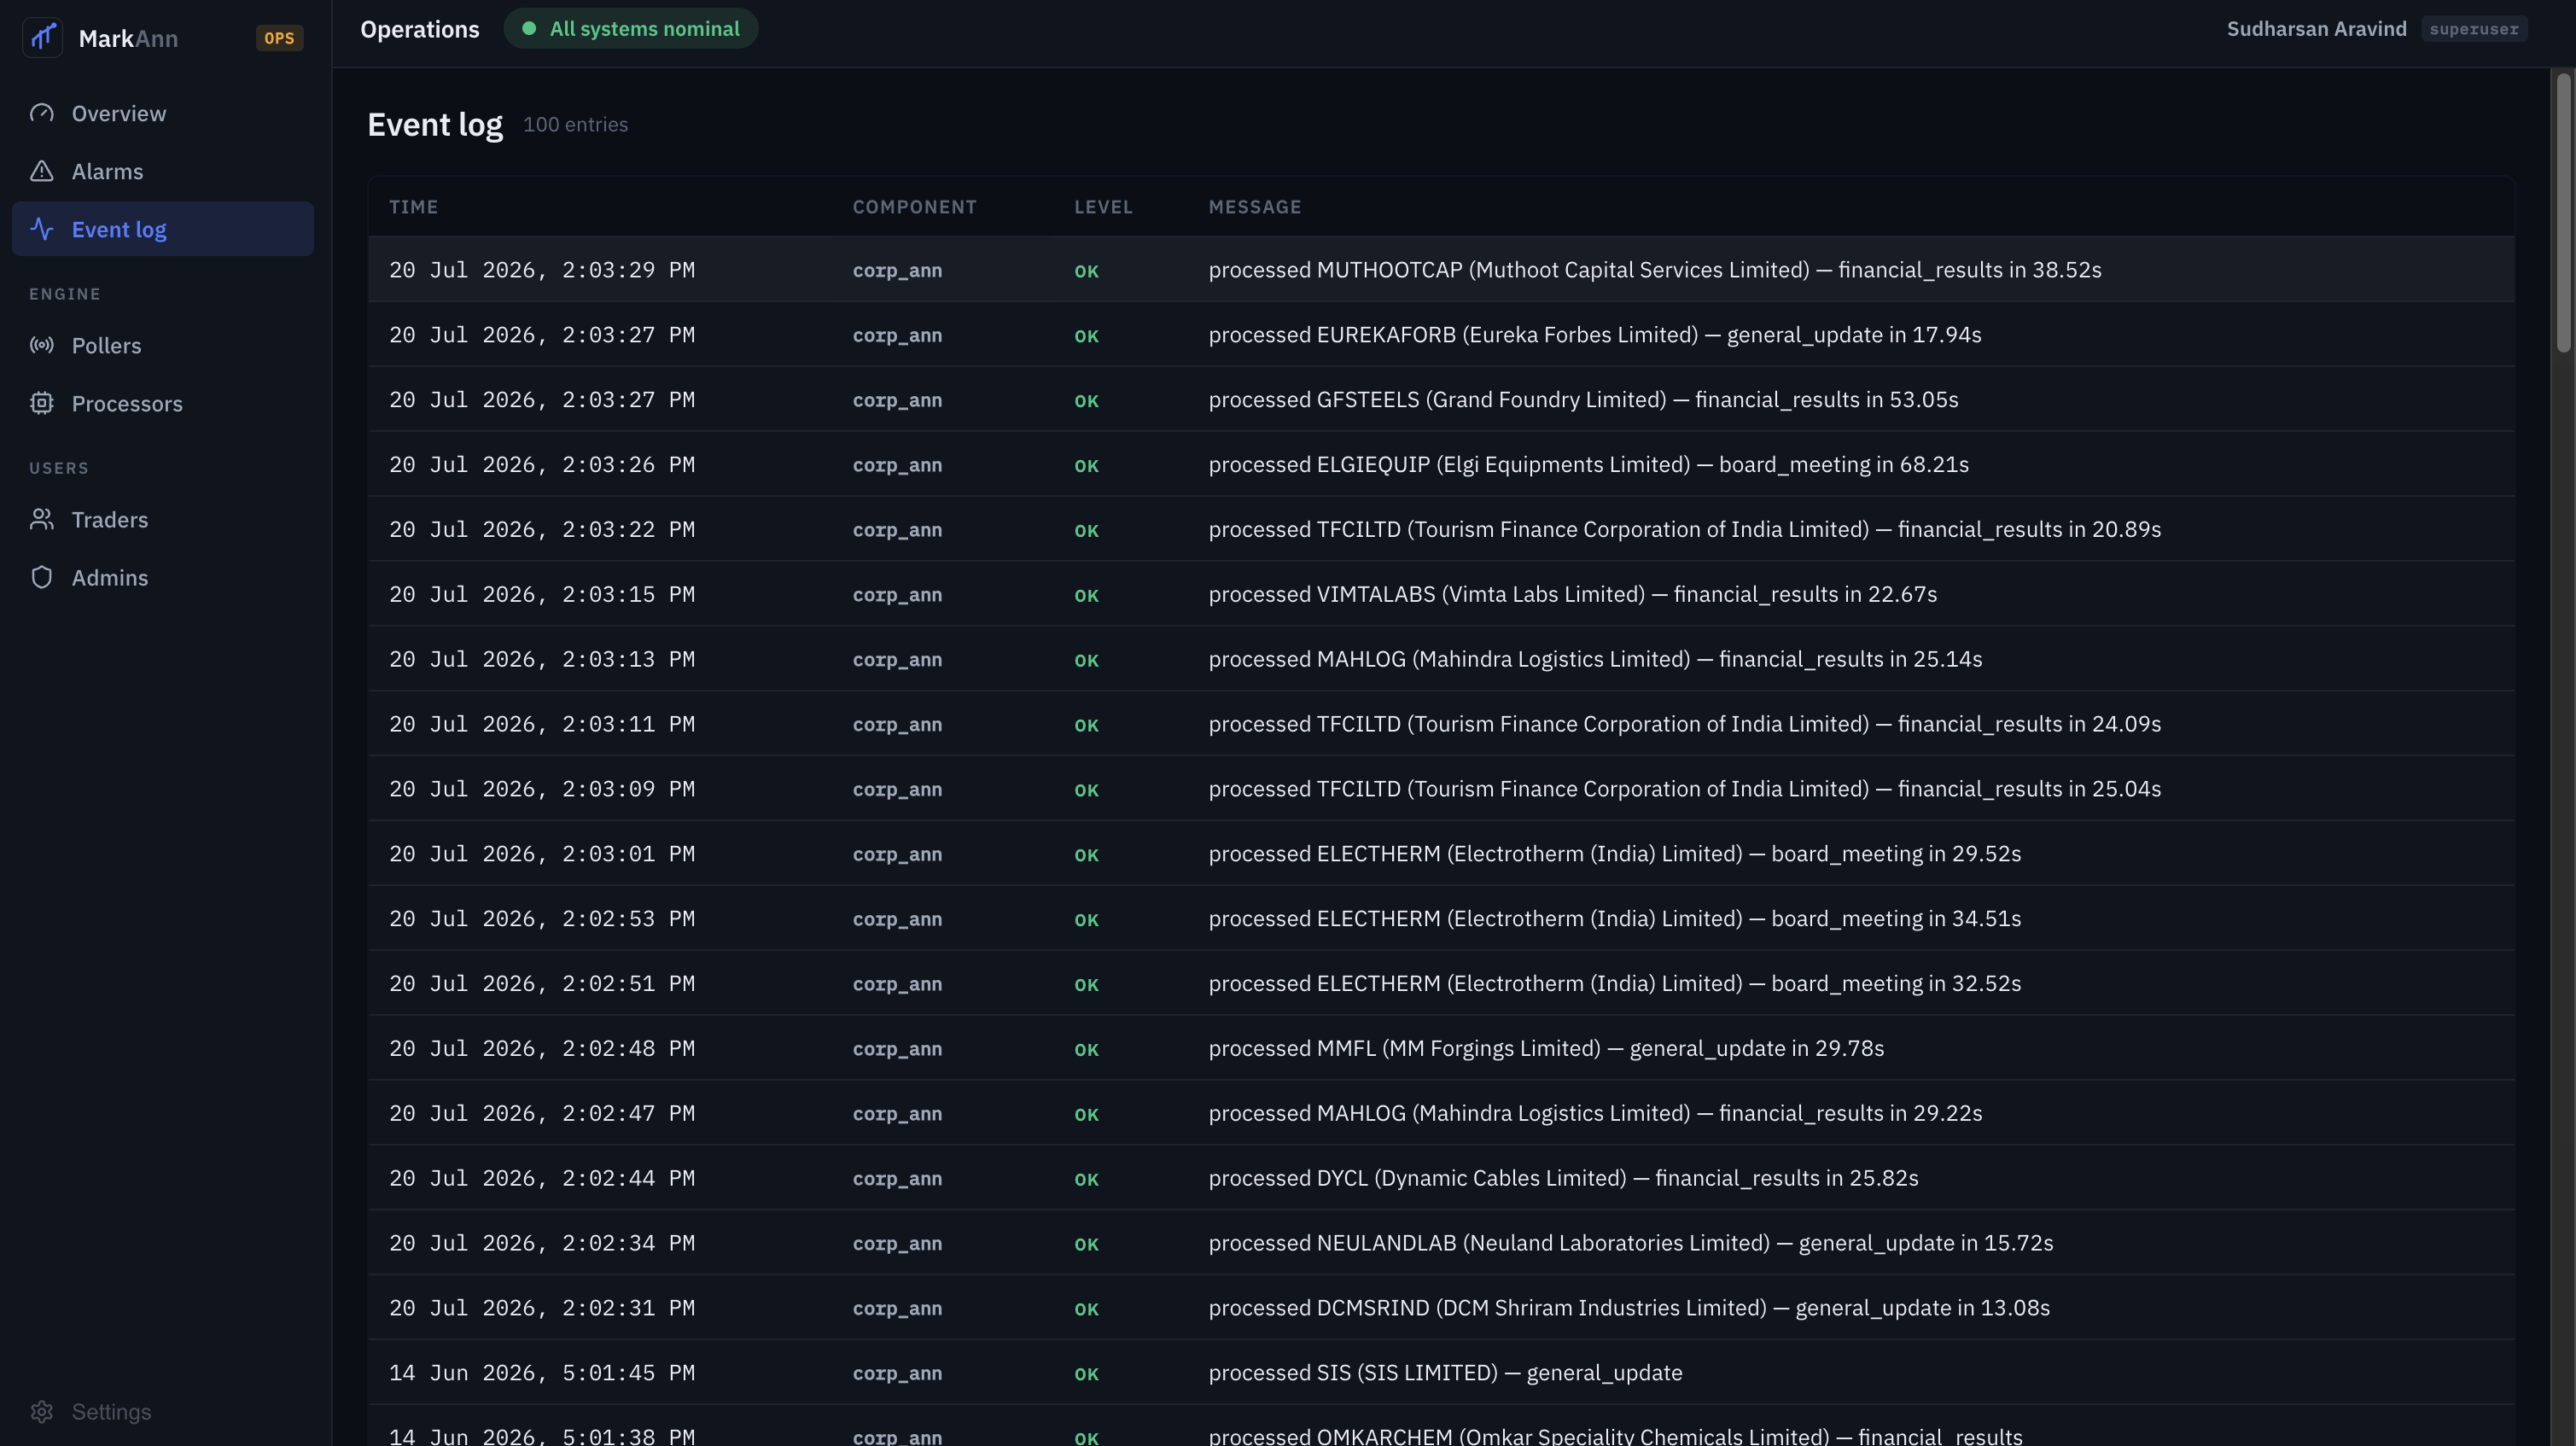Select the EUREKAFORB general_update log message
The height and width of the screenshot is (1446, 2576).
1595,335
